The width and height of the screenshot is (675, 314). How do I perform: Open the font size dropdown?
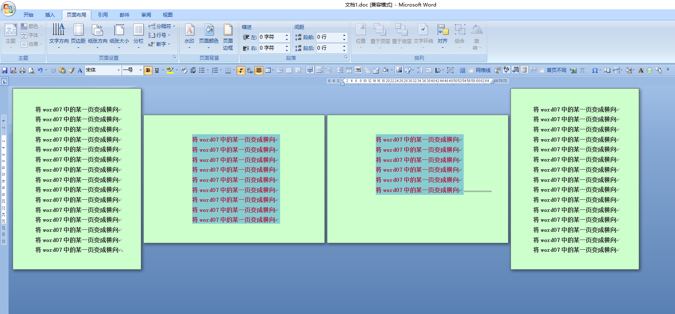tap(140, 70)
